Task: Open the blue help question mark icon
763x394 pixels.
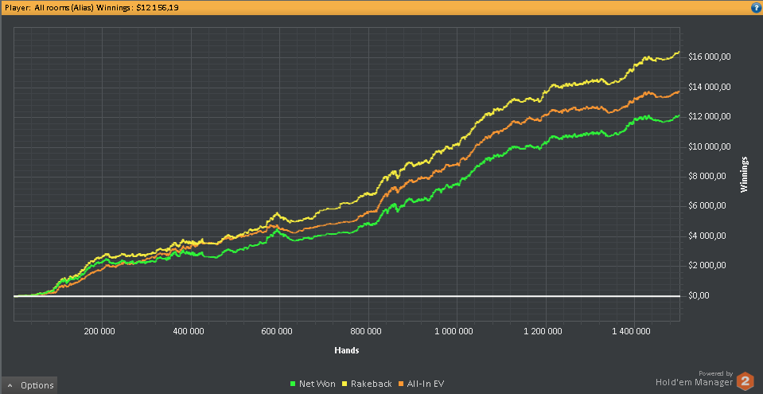Action: point(757,8)
